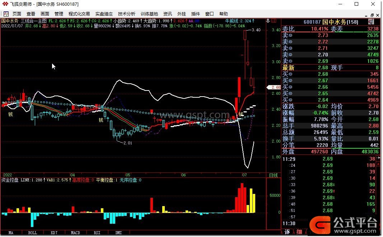Click the 卖 2.71 ask price row
Image resolution: width=383 pixels, height=237 pixels.
point(331,48)
